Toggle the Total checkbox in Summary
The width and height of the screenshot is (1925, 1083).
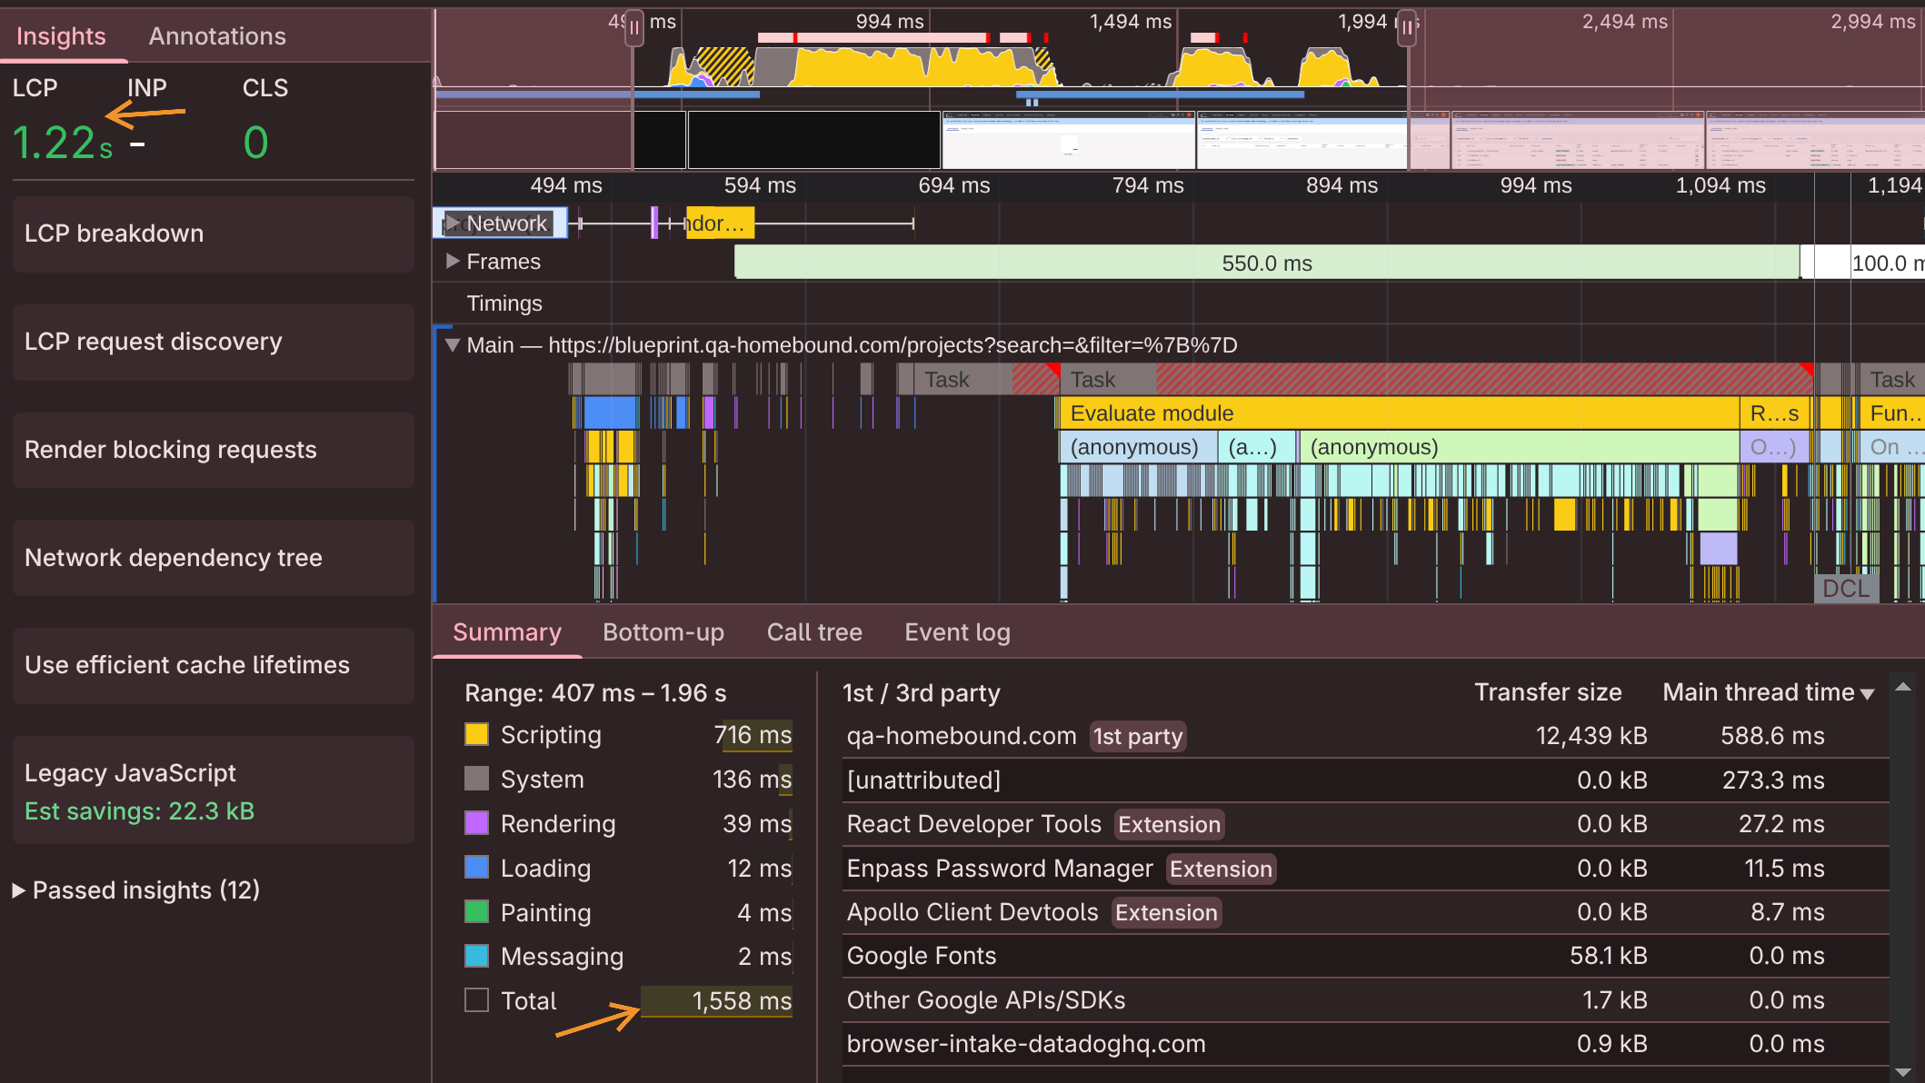point(476,1000)
